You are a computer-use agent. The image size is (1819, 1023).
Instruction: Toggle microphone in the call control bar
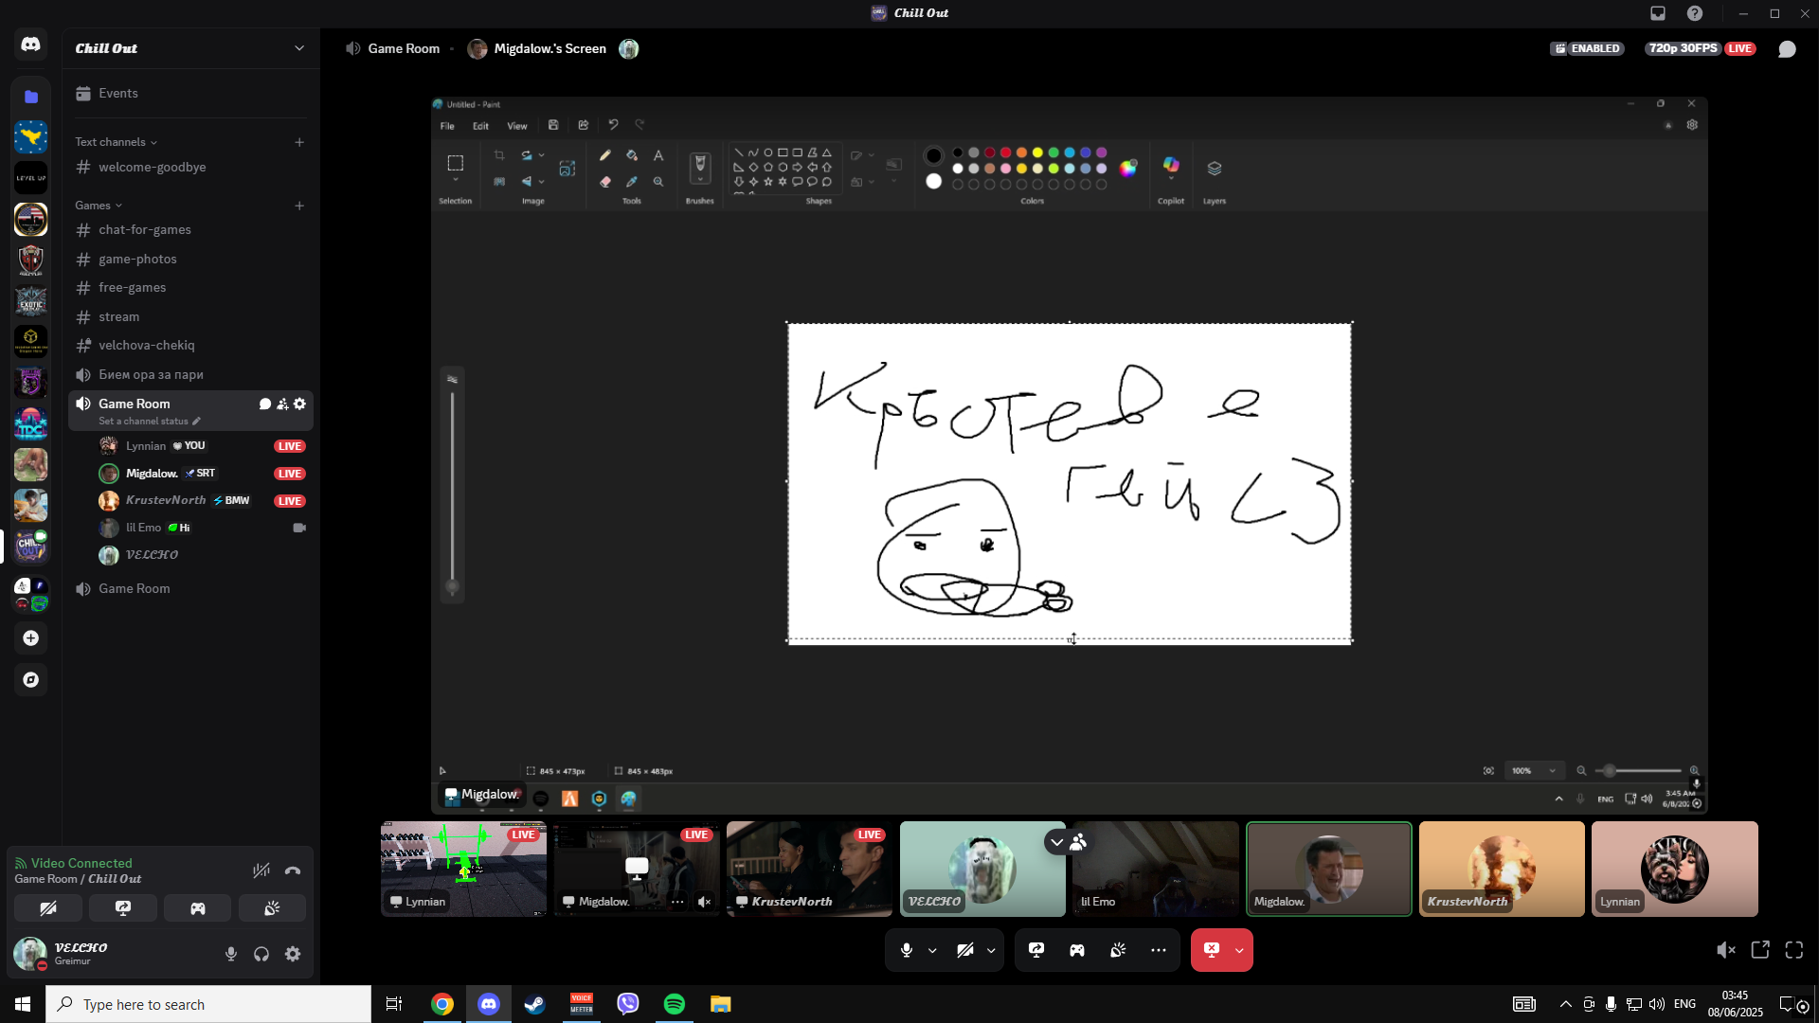pyautogui.click(x=907, y=950)
